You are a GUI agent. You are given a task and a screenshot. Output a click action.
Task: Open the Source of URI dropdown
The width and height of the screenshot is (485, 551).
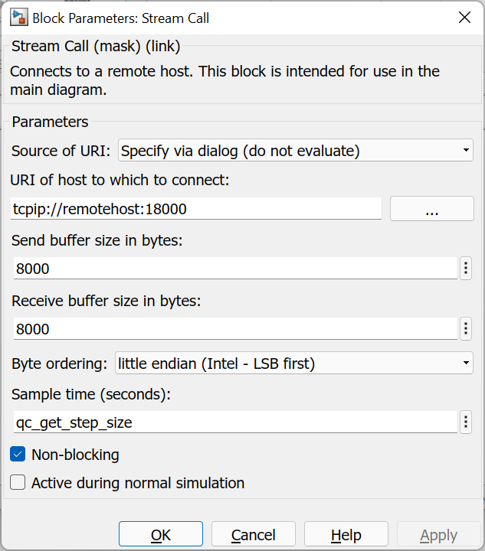[x=296, y=151]
